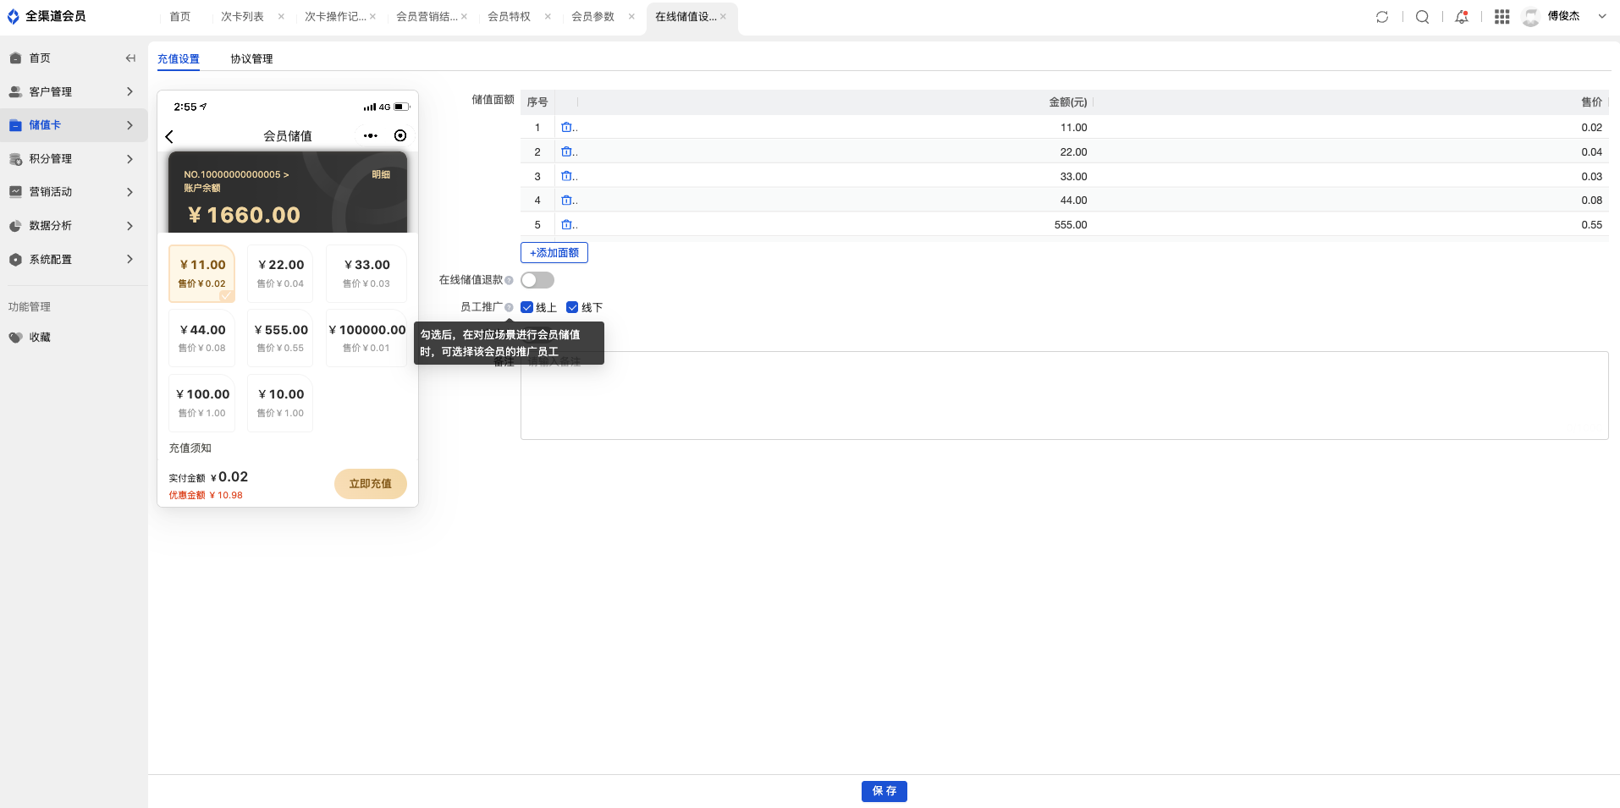
Task: Click the 系统配置 gear icon
Action: pyautogui.click(x=15, y=260)
